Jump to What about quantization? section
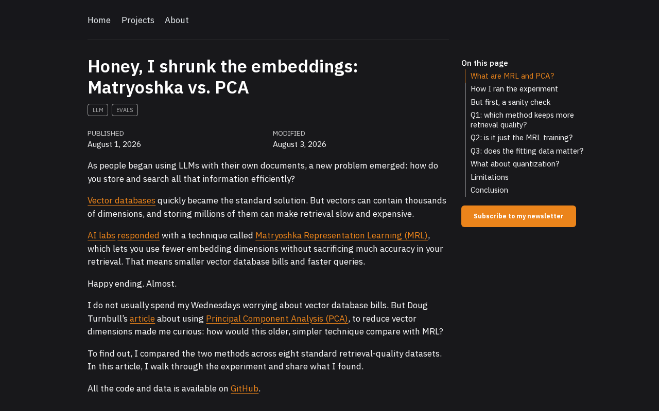 (515, 164)
